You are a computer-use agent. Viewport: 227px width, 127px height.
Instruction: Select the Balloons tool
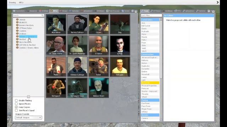[150, 60]
